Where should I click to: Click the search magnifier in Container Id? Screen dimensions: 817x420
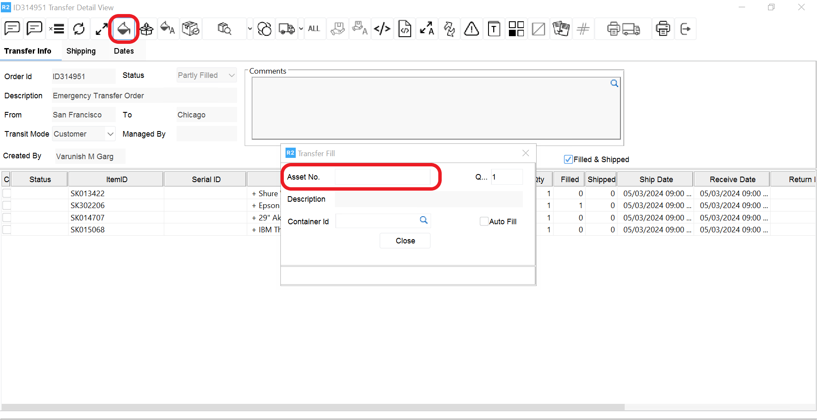tap(423, 220)
